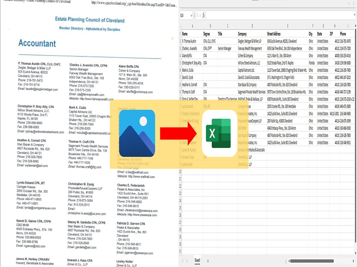Click the add new sheet plus icon
Viewport: 357px width, 267px height.
pos(208,261)
